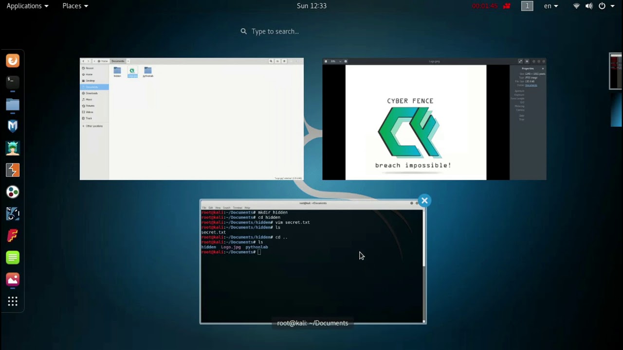Image resolution: width=623 pixels, height=350 pixels.
Task: Select the first workspace thumbnail
Action: [616, 71]
